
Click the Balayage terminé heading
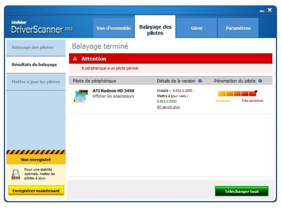[100, 46]
